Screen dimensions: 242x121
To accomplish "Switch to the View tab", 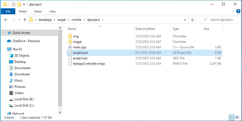I will [x=52, y=11].
